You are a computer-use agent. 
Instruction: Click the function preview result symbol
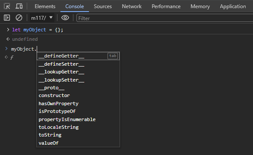(12, 58)
